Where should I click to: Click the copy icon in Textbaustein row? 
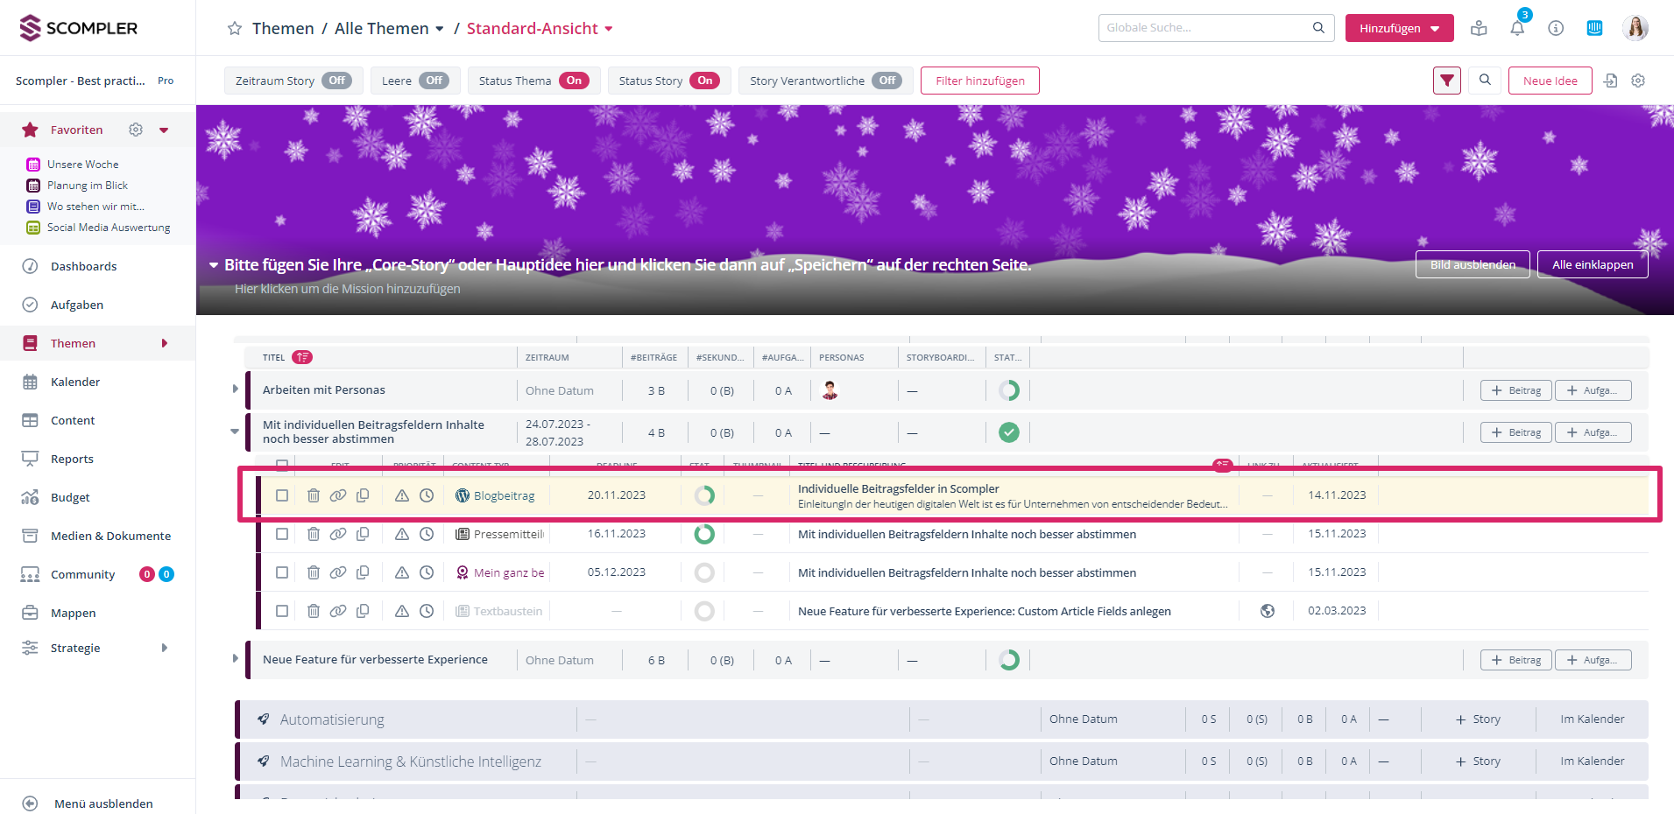tap(363, 611)
